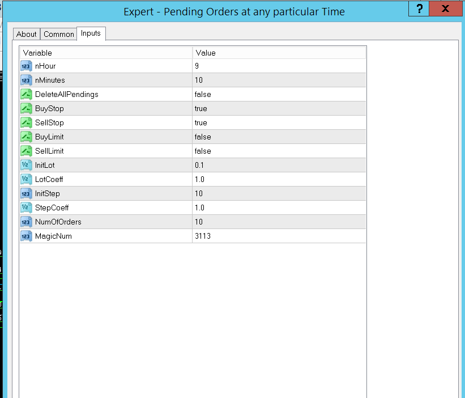Click the boolean icon beside BuyStop

click(26, 109)
